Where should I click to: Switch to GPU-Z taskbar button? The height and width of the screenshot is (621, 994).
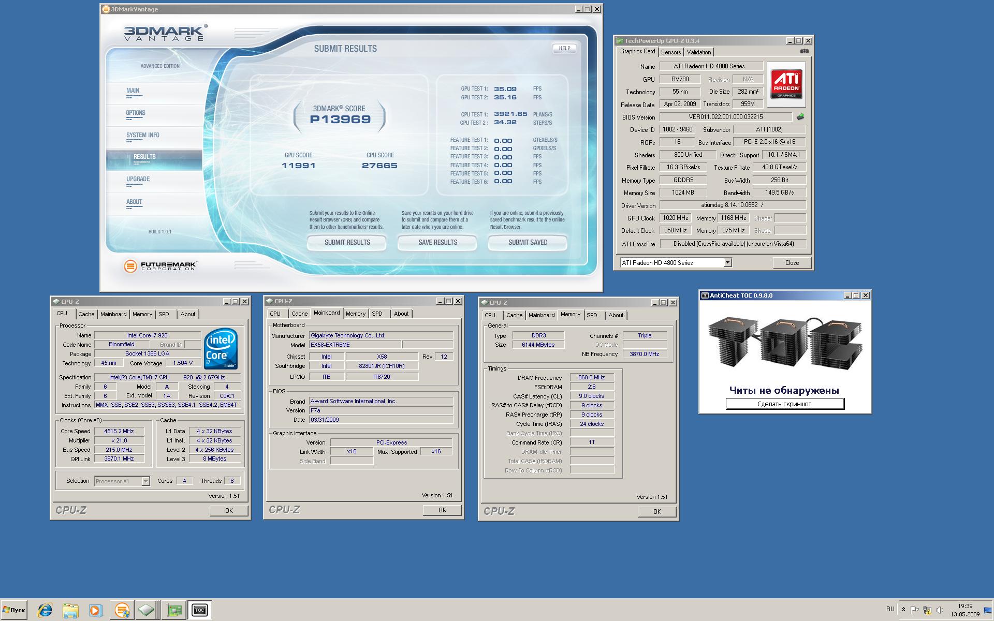174,610
